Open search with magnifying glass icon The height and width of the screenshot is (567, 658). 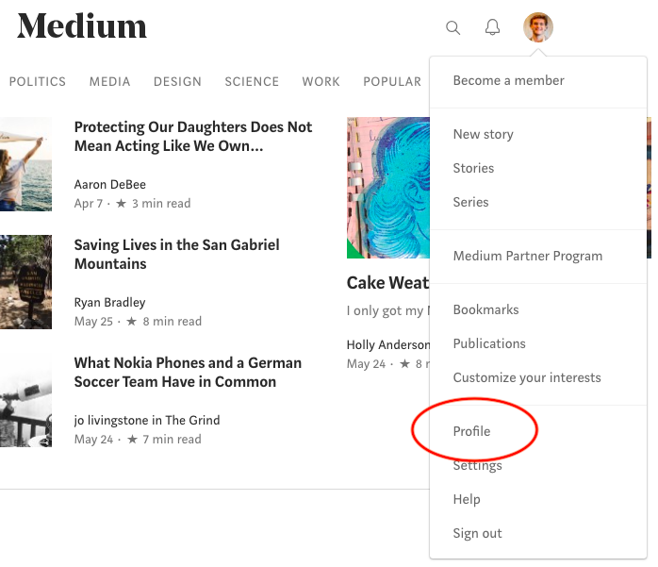point(452,27)
